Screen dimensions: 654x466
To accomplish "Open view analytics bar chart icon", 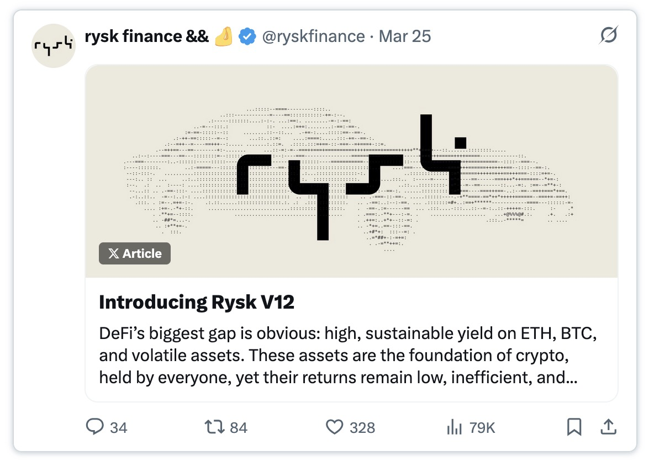I will click(x=454, y=427).
